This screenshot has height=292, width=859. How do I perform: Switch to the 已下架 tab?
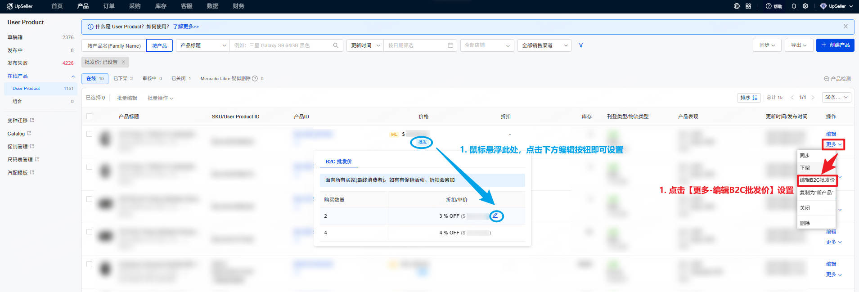point(123,78)
